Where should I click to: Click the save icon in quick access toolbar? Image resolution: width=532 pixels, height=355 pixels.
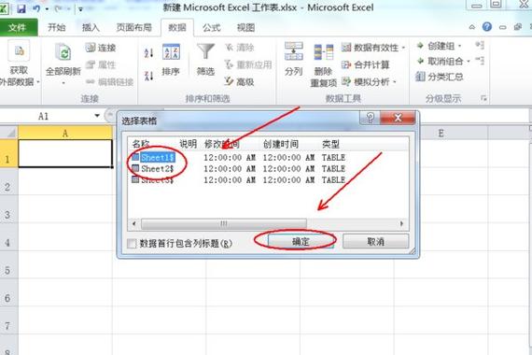(x=21, y=8)
